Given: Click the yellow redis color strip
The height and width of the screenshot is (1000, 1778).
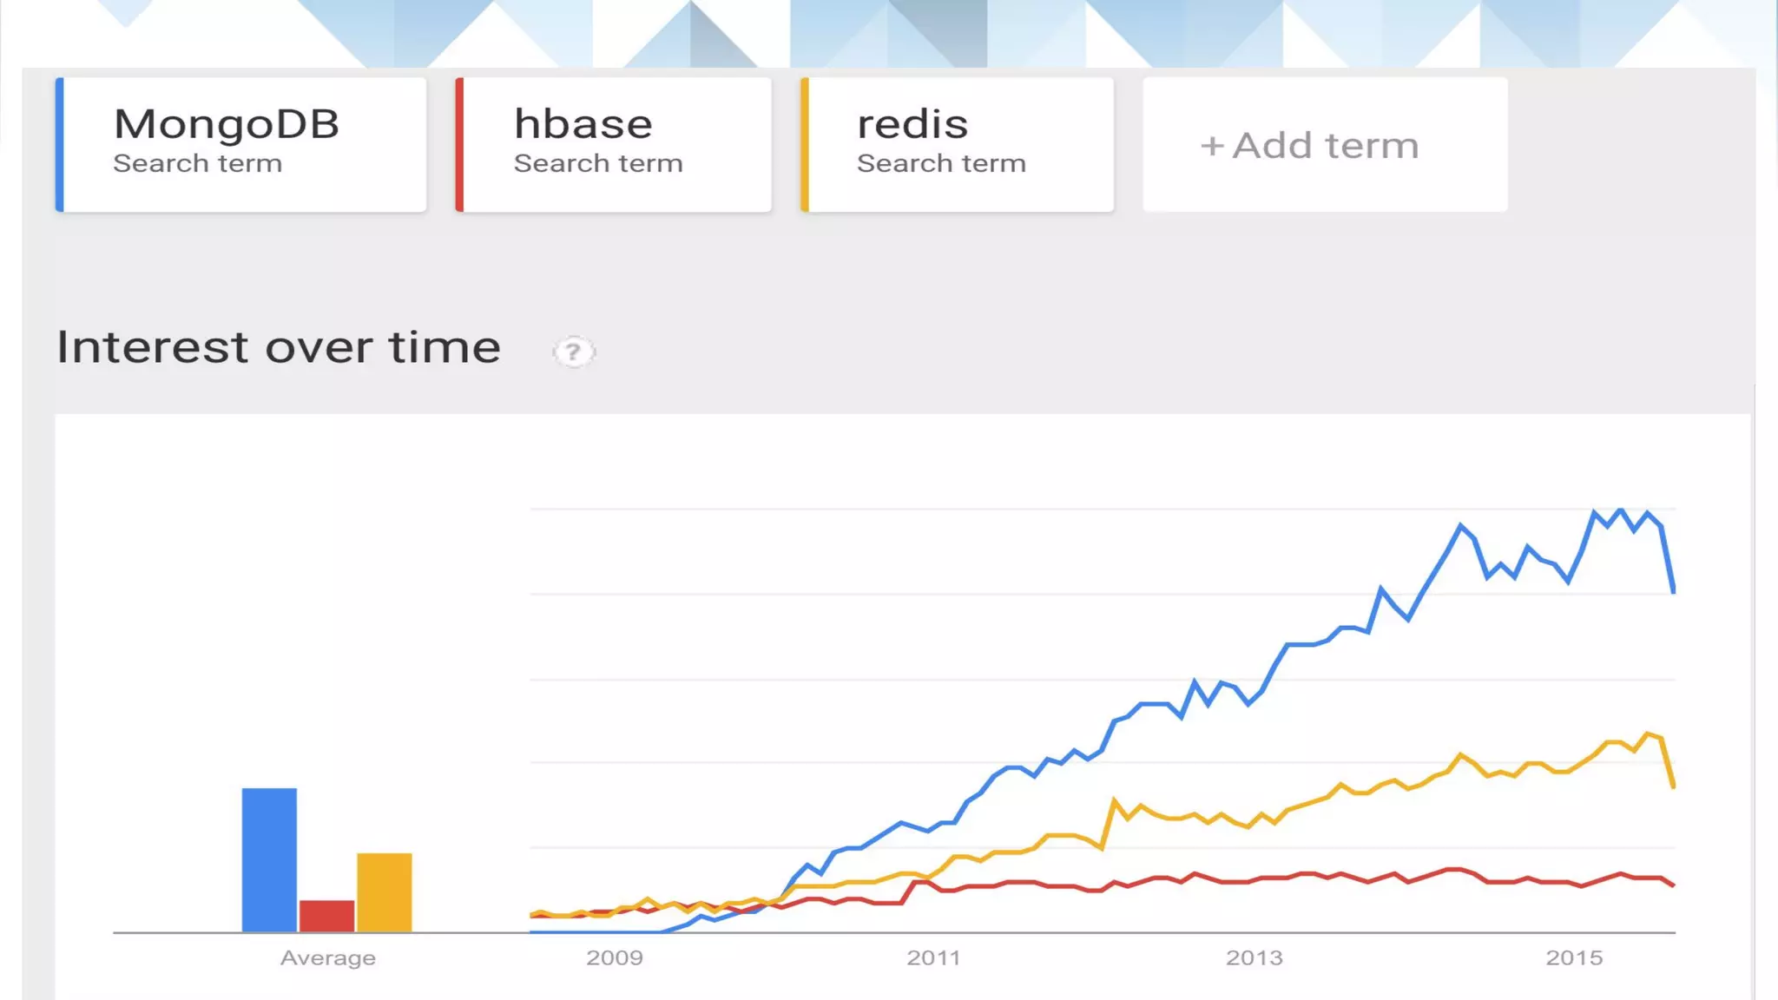Looking at the screenshot, I should pyautogui.click(x=805, y=144).
